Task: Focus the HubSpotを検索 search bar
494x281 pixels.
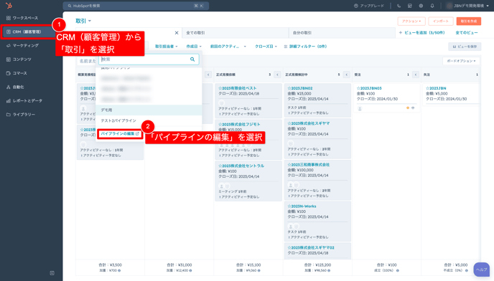Action: tap(136, 6)
